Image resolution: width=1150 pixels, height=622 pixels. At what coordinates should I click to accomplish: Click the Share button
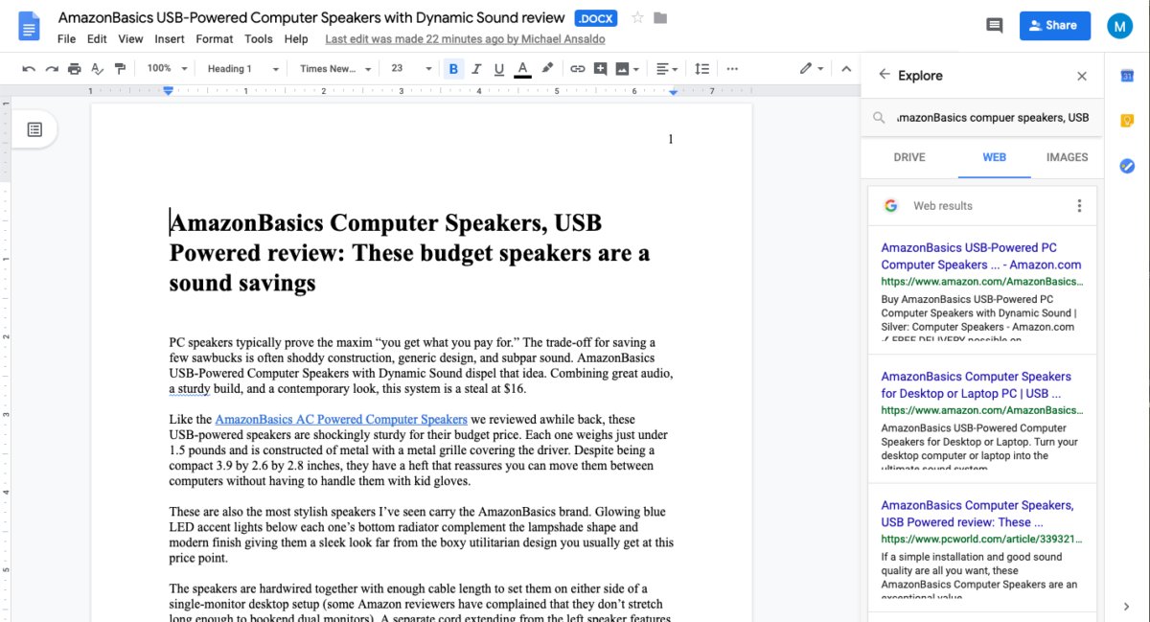(1054, 25)
